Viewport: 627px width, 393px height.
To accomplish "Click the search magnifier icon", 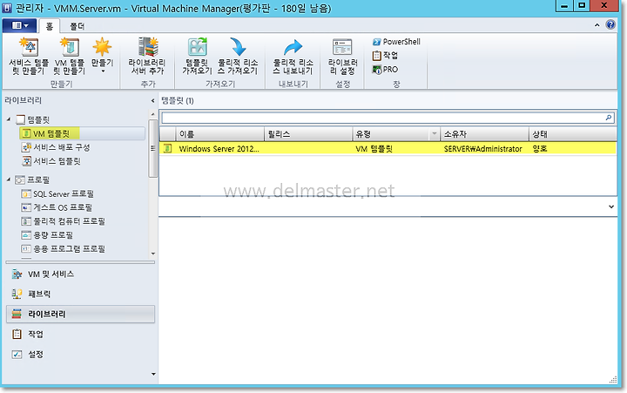I will (x=609, y=118).
